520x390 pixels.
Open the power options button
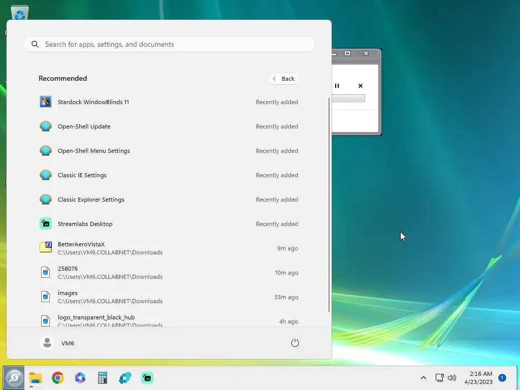click(x=295, y=343)
